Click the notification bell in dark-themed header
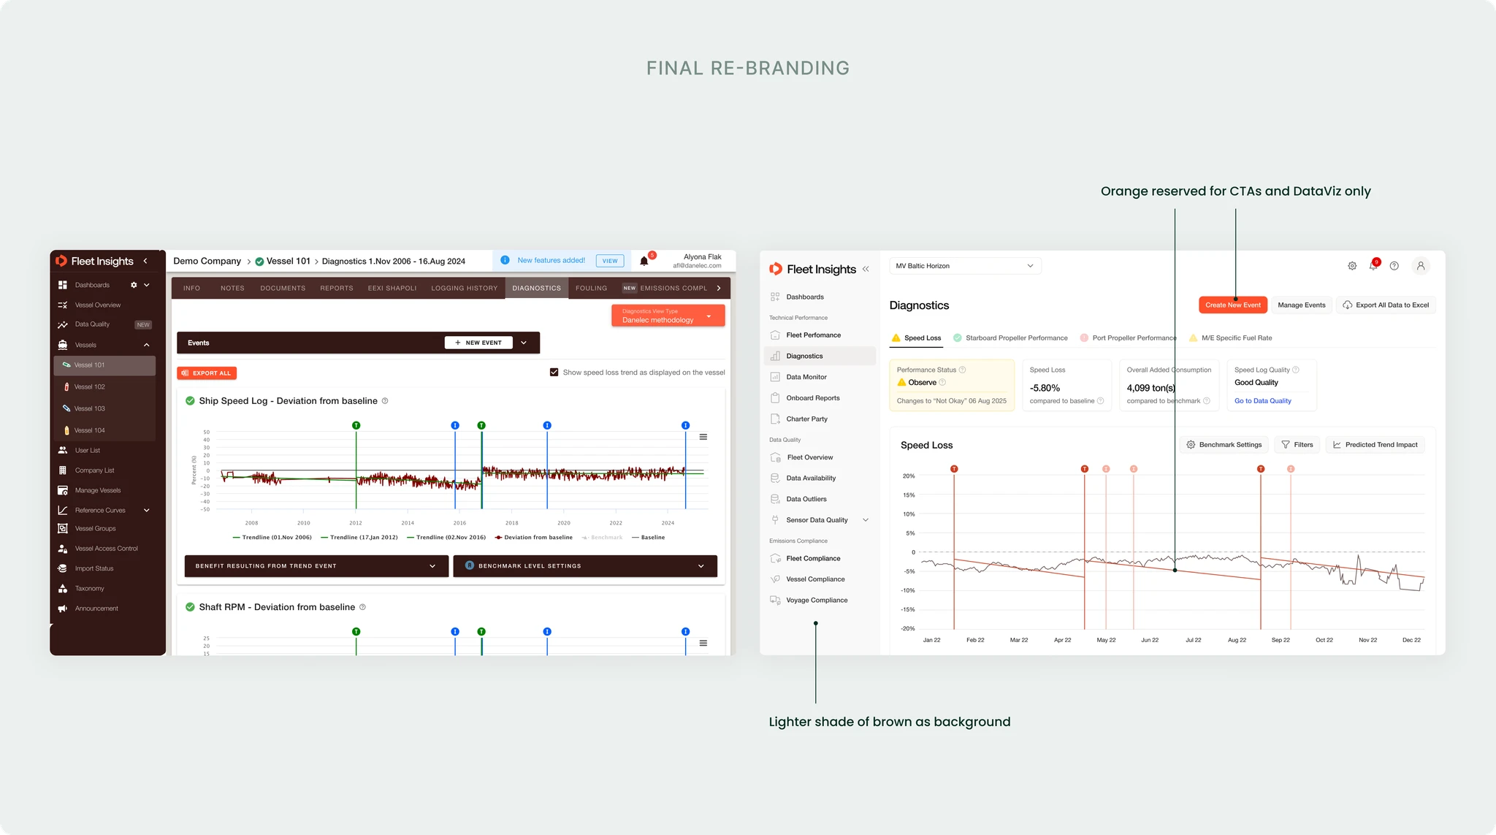This screenshot has height=835, width=1496. [x=644, y=261]
